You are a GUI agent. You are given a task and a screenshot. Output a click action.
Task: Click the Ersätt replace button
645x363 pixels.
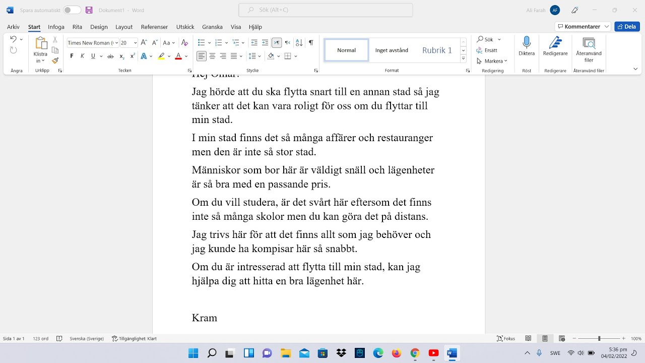(x=487, y=50)
